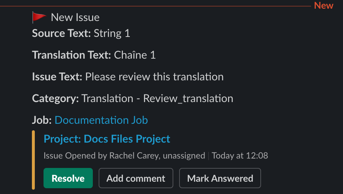Click the Today at 12:08 timestamp
Image resolution: width=343 pixels, height=194 pixels.
[240, 156]
